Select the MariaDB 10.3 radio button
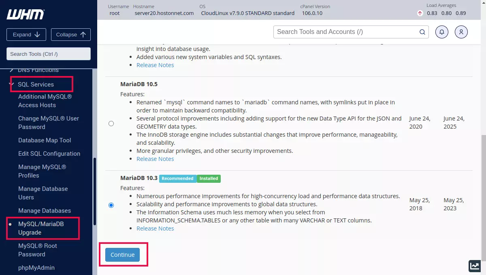The width and height of the screenshot is (486, 275). click(x=111, y=205)
